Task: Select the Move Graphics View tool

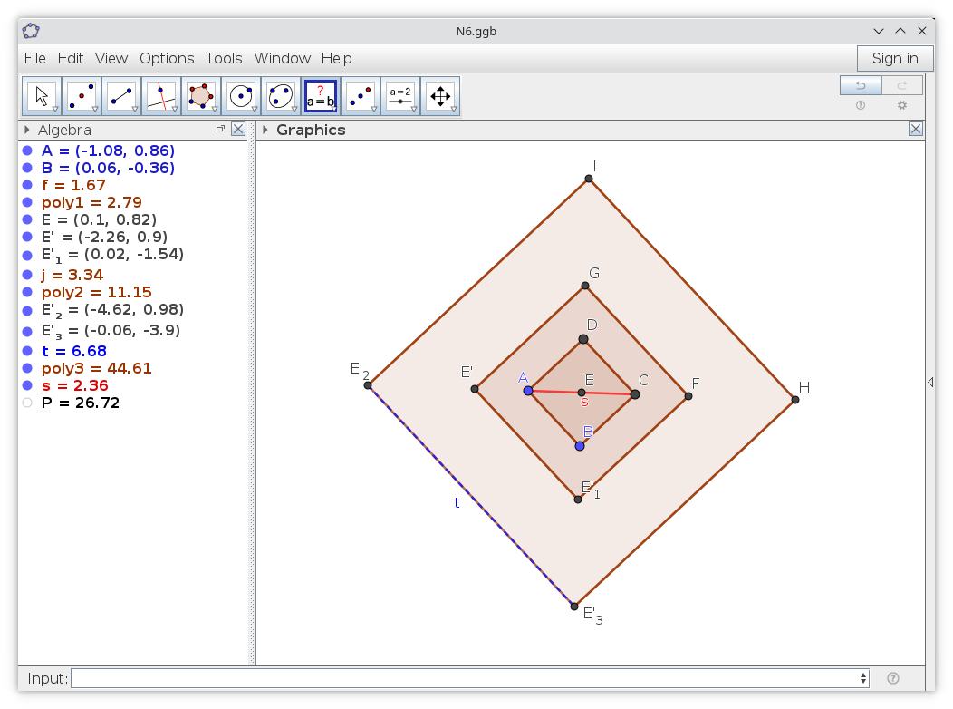Action: (x=440, y=95)
